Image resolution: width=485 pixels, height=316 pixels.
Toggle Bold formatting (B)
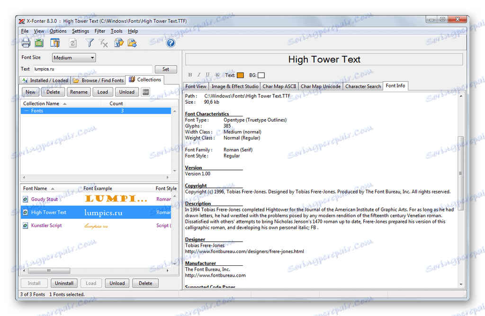click(x=190, y=75)
